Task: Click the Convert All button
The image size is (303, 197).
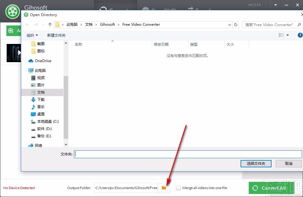Action: (x=271, y=188)
